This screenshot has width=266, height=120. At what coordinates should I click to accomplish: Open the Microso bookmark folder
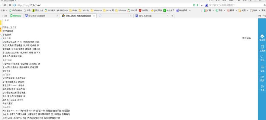(x=96, y=10)
